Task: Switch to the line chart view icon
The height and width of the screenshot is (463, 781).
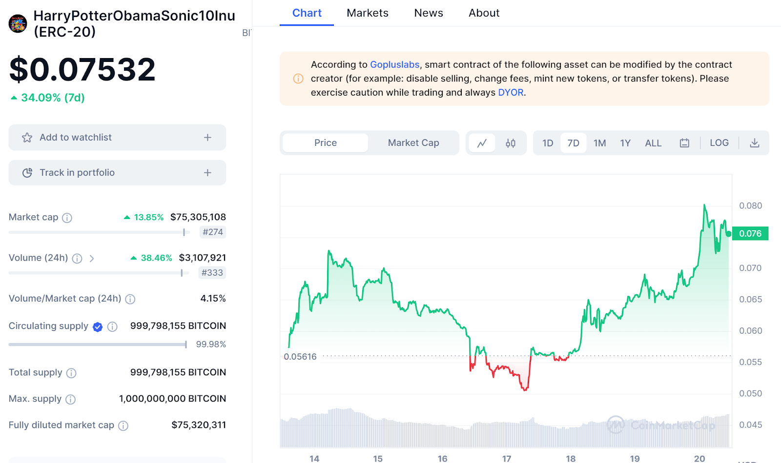Action: pyautogui.click(x=482, y=143)
